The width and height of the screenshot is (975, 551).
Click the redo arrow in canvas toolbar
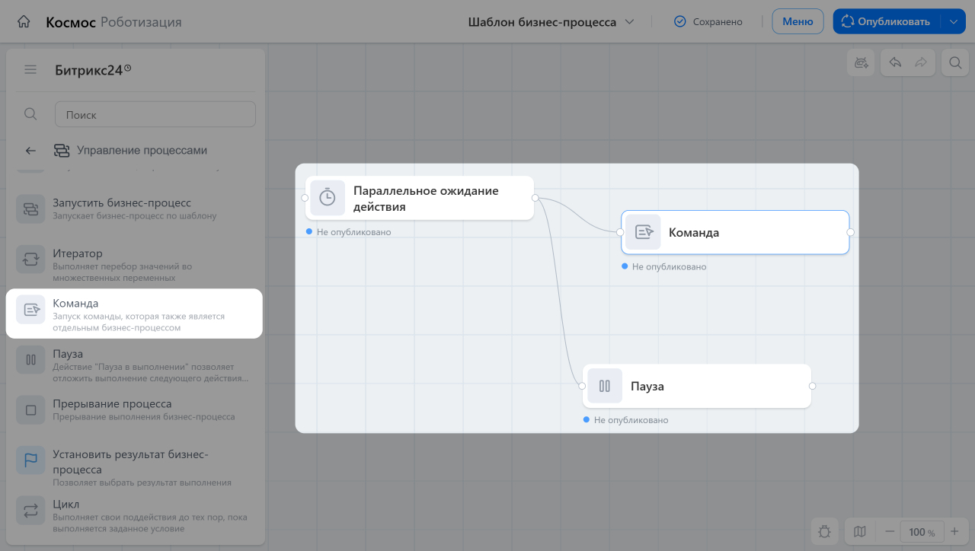tap(921, 63)
